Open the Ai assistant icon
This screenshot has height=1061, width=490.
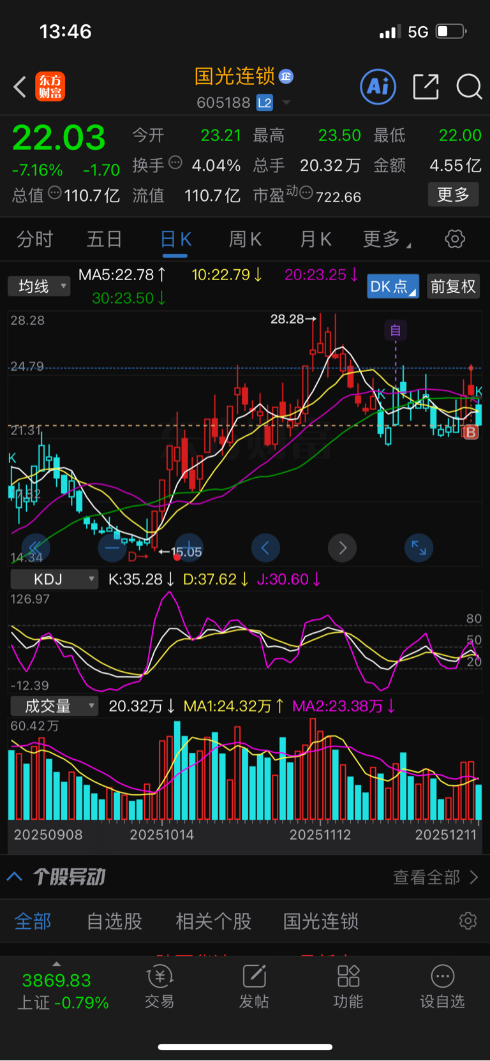(378, 87)
